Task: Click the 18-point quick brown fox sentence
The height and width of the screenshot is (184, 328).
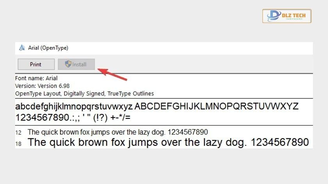Action: [168, 142]
